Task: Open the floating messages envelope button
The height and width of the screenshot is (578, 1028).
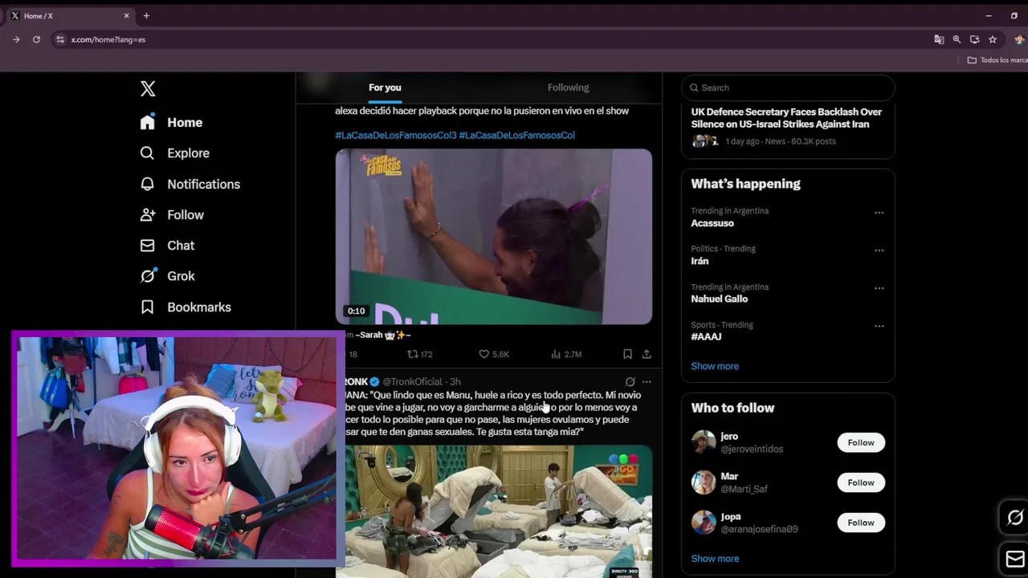Action: 1015,559
